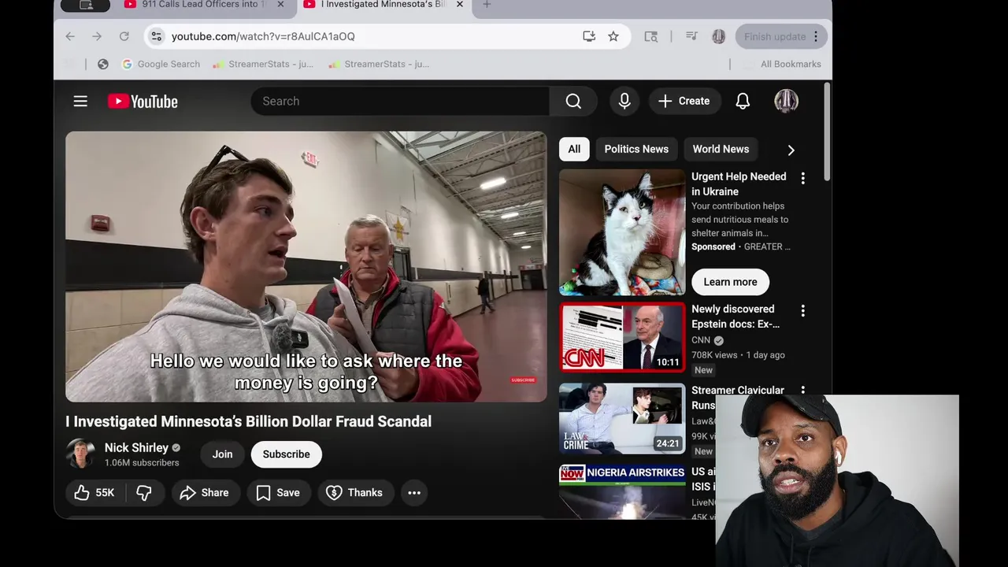This screenshot has width=1008, height=567.
Task: Click the browser address bar URL
Action: tap(263, 36)
